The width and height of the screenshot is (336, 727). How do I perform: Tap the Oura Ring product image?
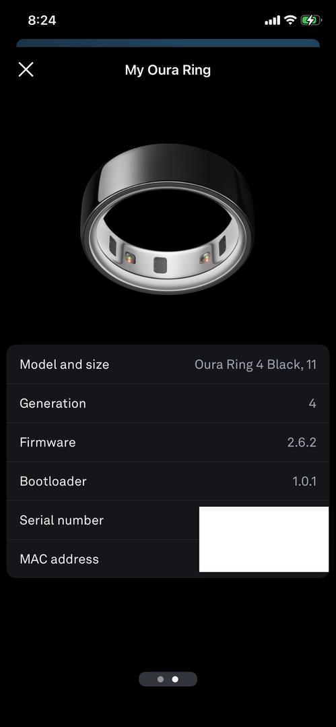coord(168,218)
